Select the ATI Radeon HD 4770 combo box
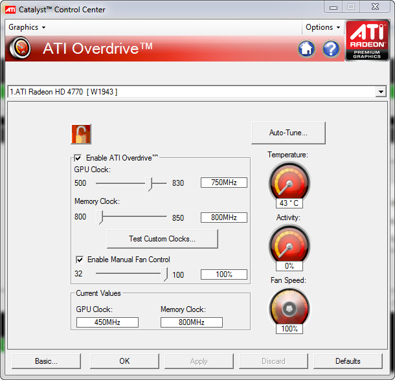The image size is (395, 380). click(x=197, y=92)
